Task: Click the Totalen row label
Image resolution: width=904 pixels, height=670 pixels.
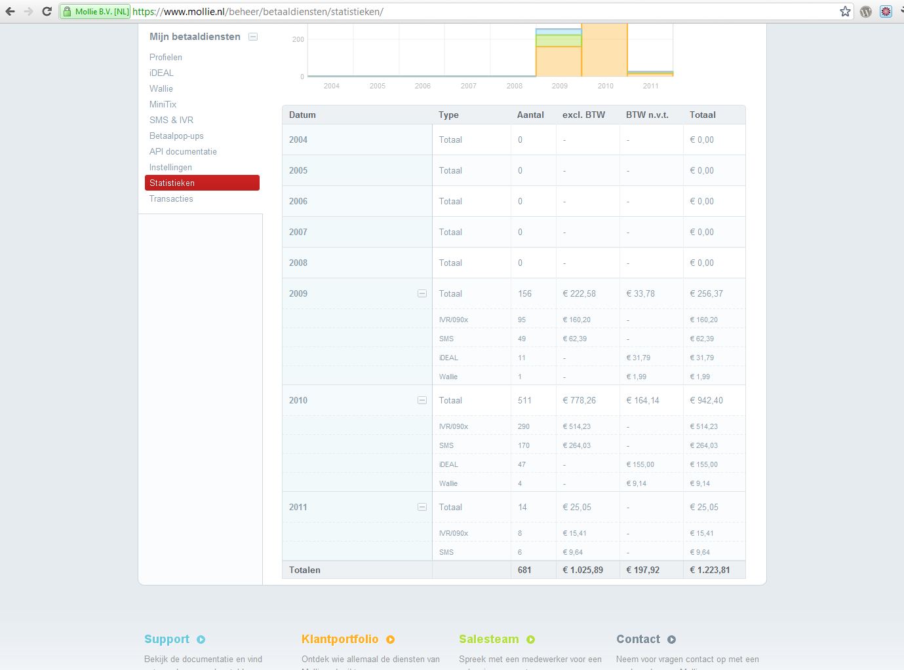Action: (x=305, y=570)
